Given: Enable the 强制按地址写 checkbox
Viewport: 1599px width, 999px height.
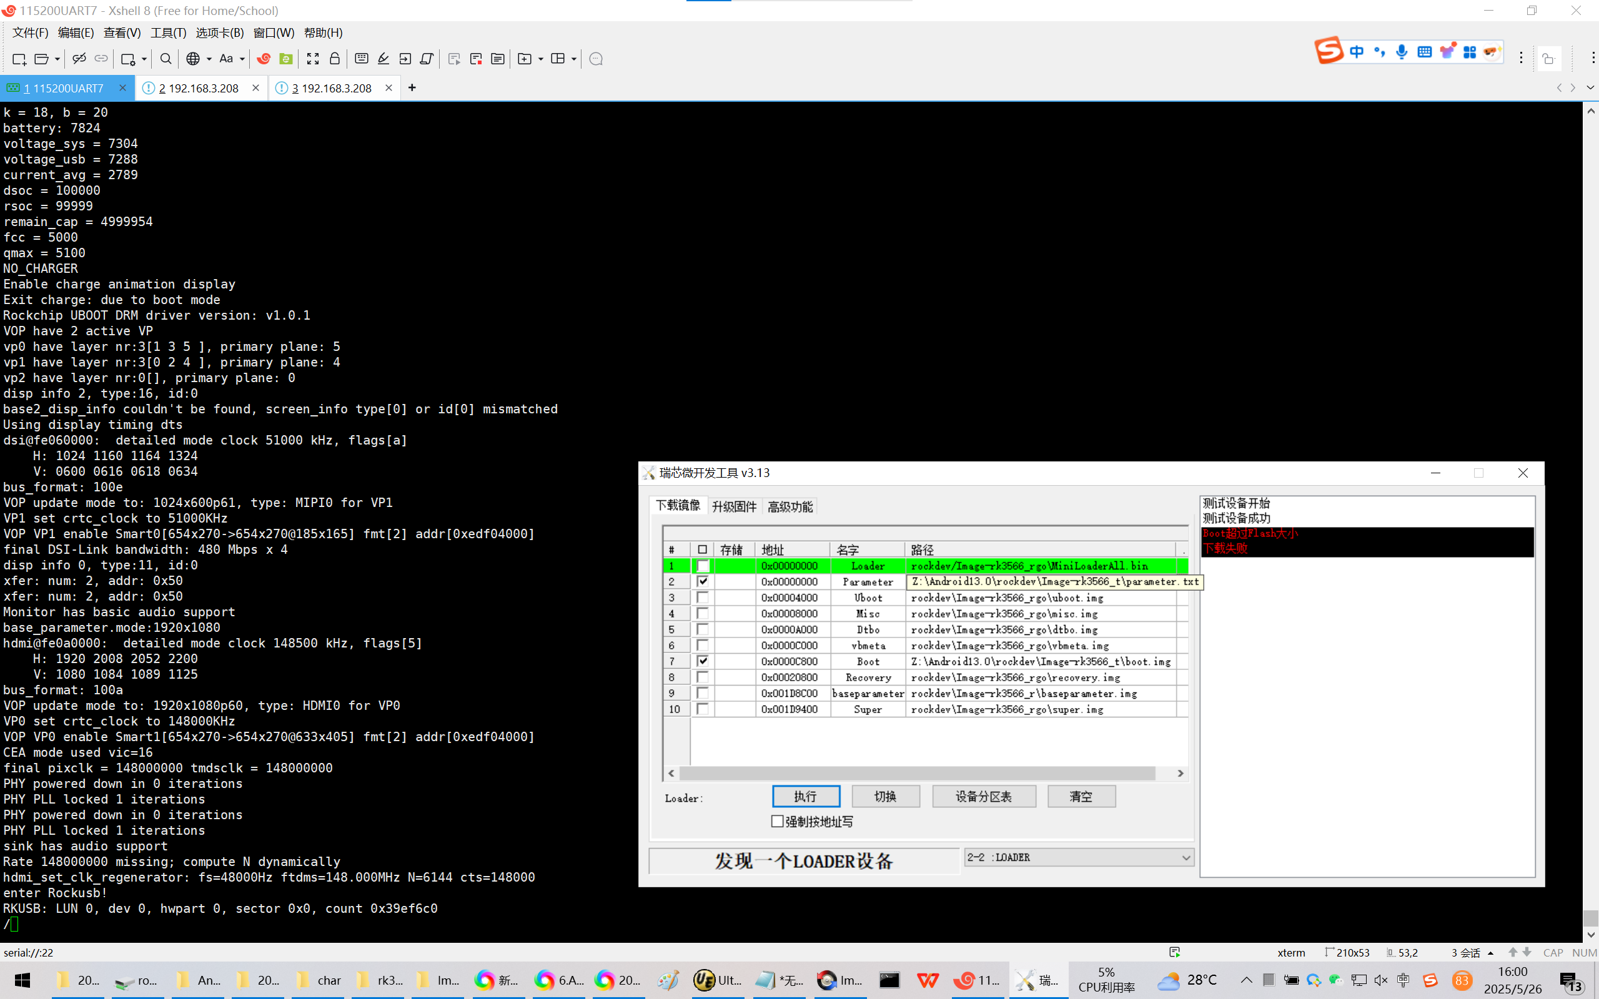Looking at the screenshot, I should coord(778,821).
